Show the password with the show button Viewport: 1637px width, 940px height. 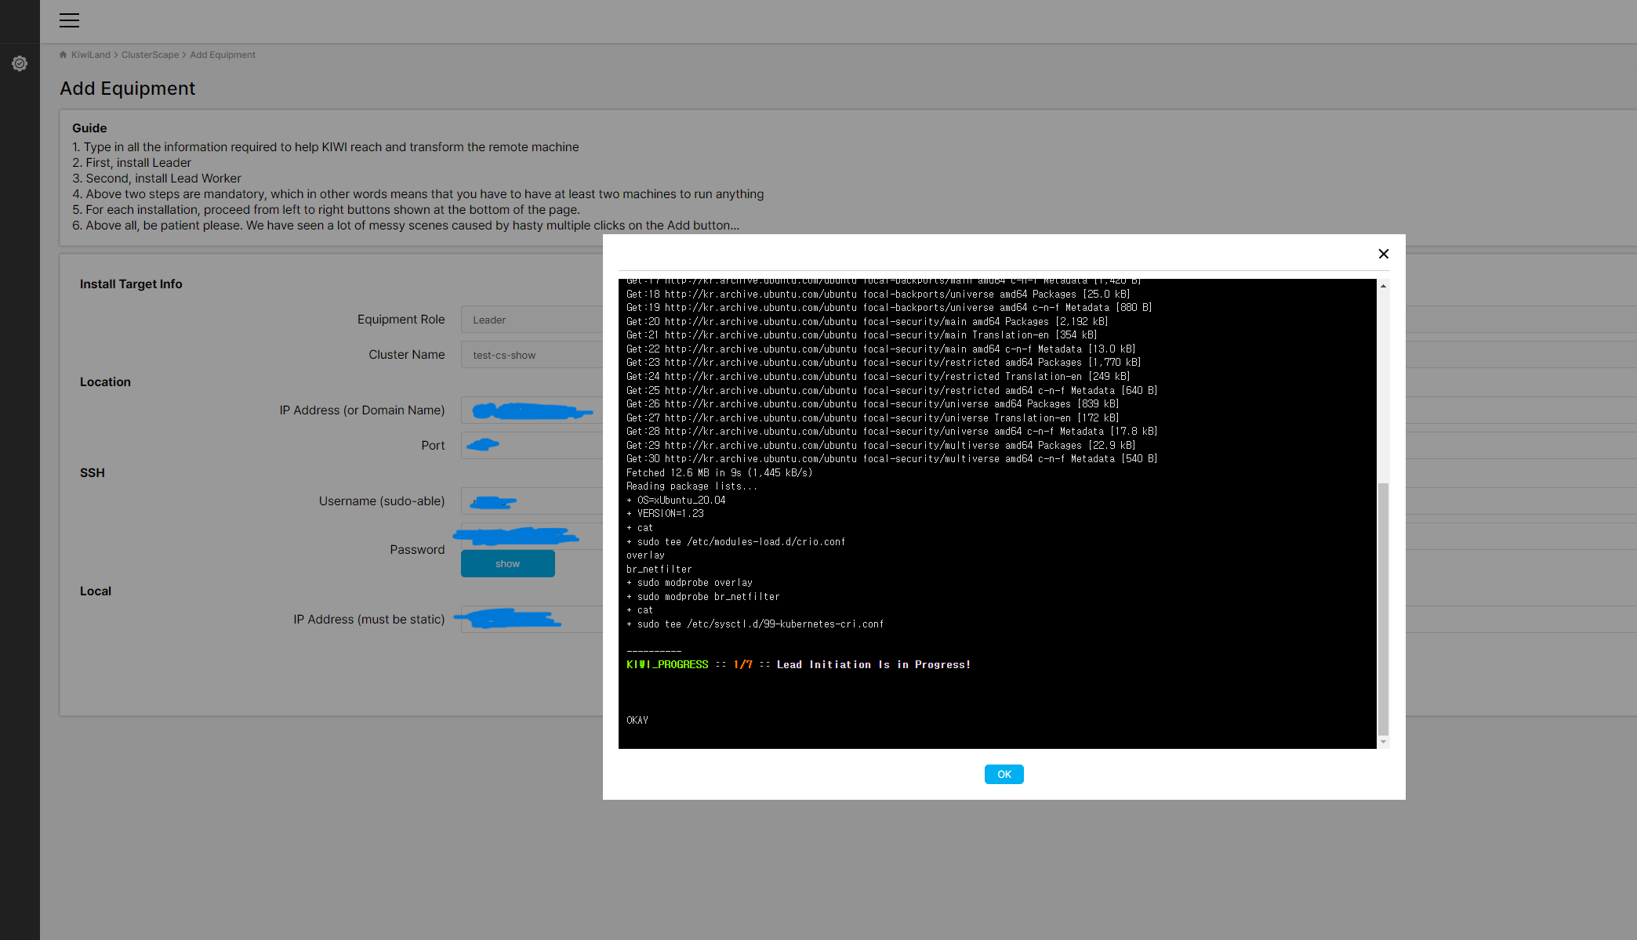point(507,563)
